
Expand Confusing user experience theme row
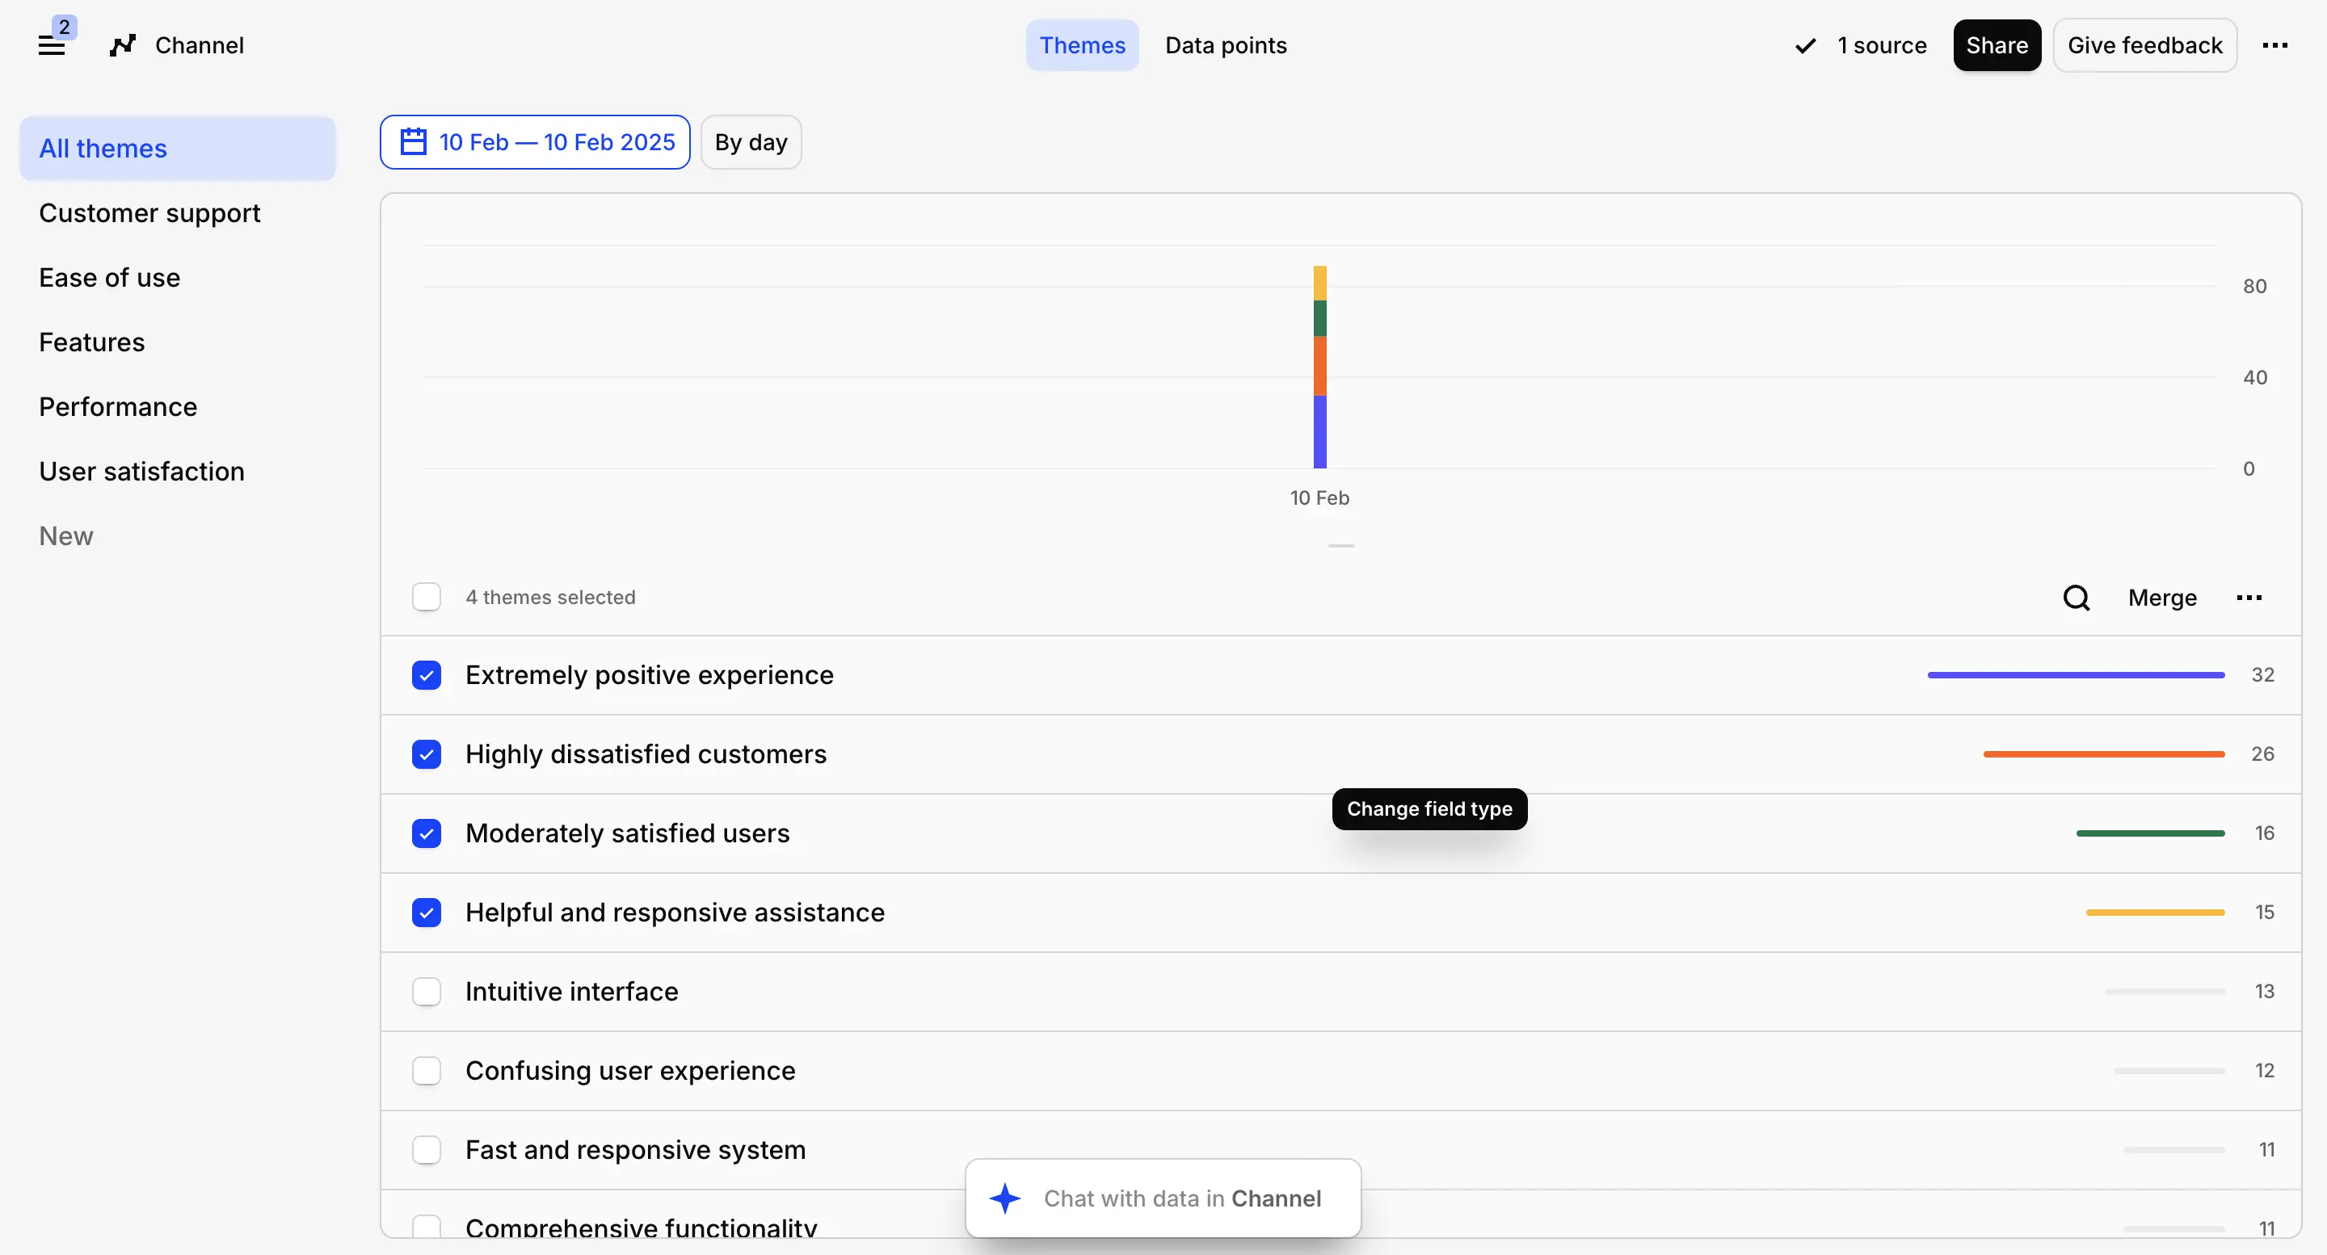[x=629, y=1070]
